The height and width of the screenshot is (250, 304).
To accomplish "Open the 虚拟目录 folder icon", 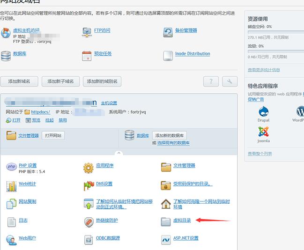I will (166, 222).
